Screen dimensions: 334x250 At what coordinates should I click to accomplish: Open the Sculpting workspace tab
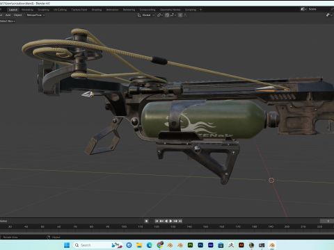(x=43, y=10)
